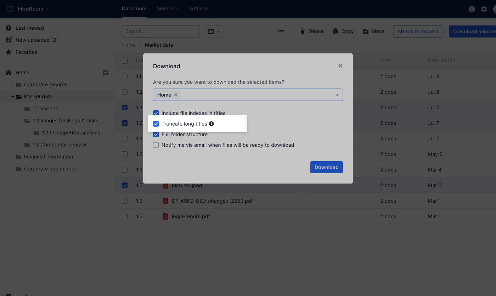This screenshot has width=496, height=296.
Task: Open the file legal-tenure.pdf
Action: pyautogui.click(x=191, y=216)
